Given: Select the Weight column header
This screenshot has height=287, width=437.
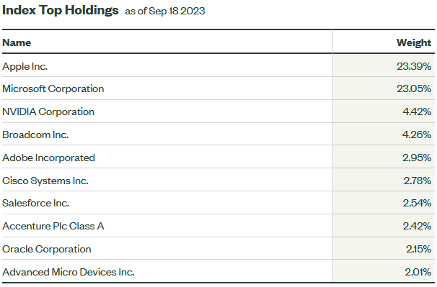Looking at the screenshot, I should click(414, 42).
